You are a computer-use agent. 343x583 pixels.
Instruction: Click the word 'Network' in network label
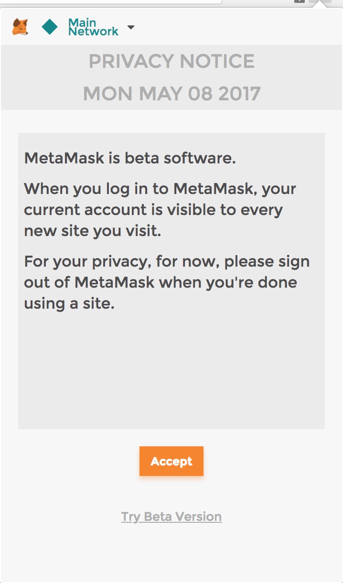pos(93,32)
